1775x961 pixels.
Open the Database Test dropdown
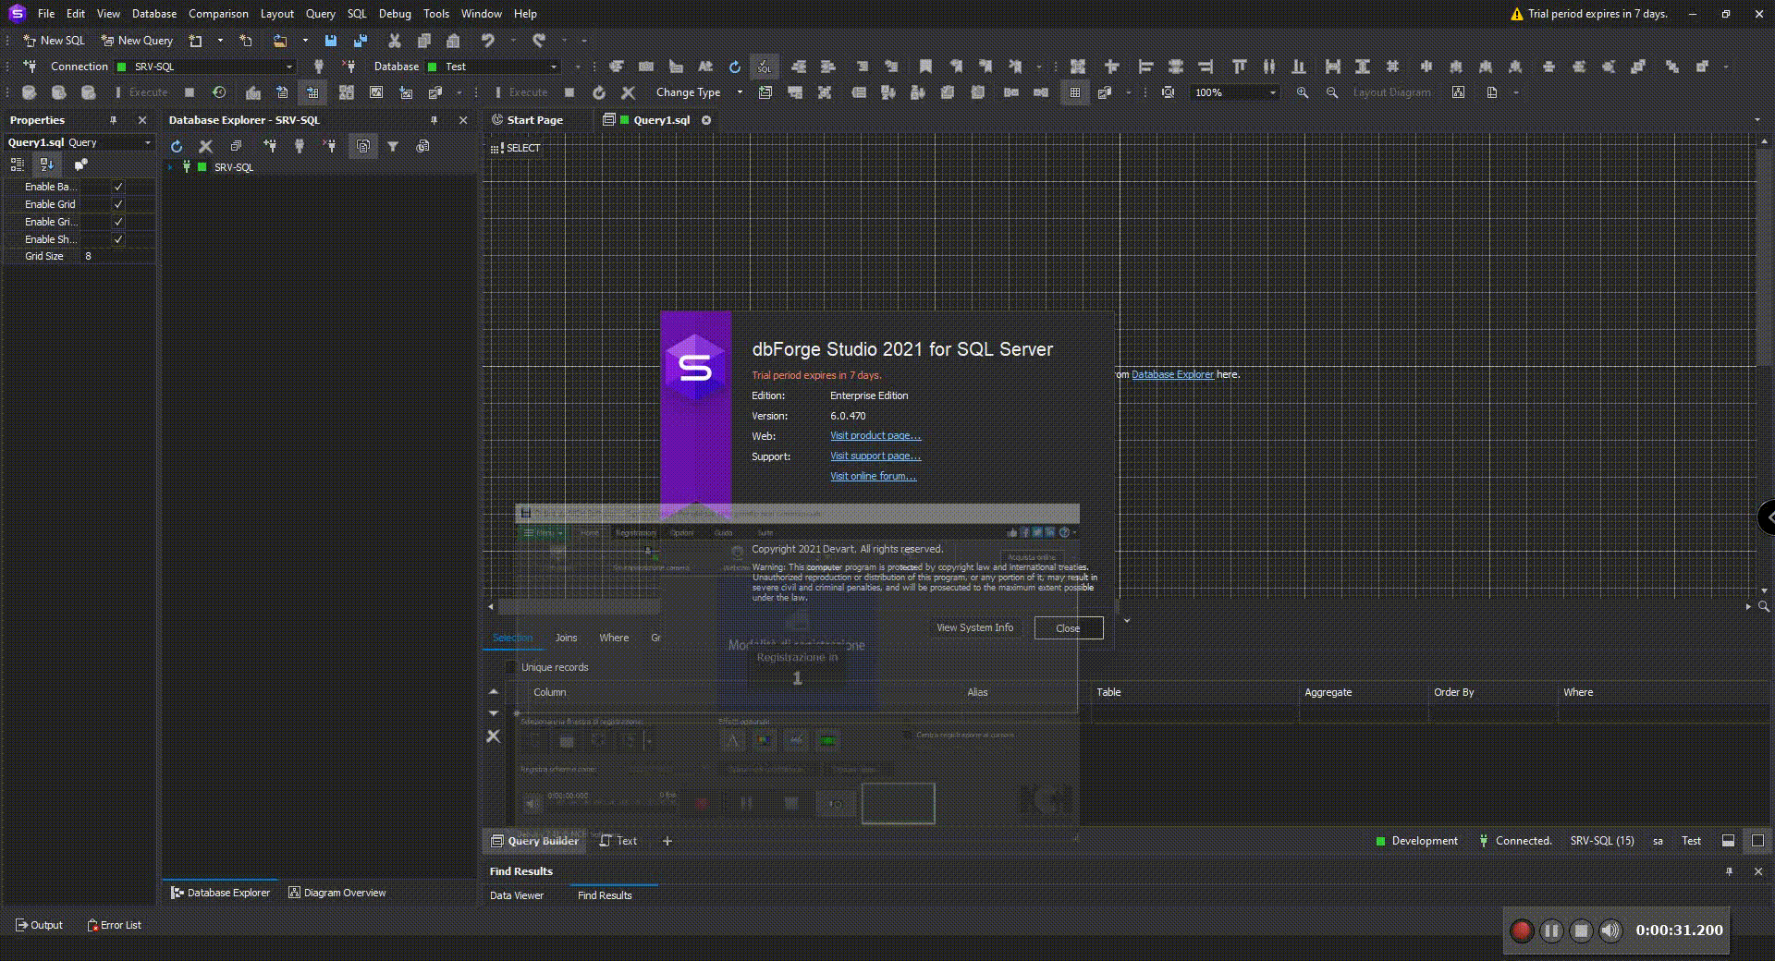tap(493, 67)
